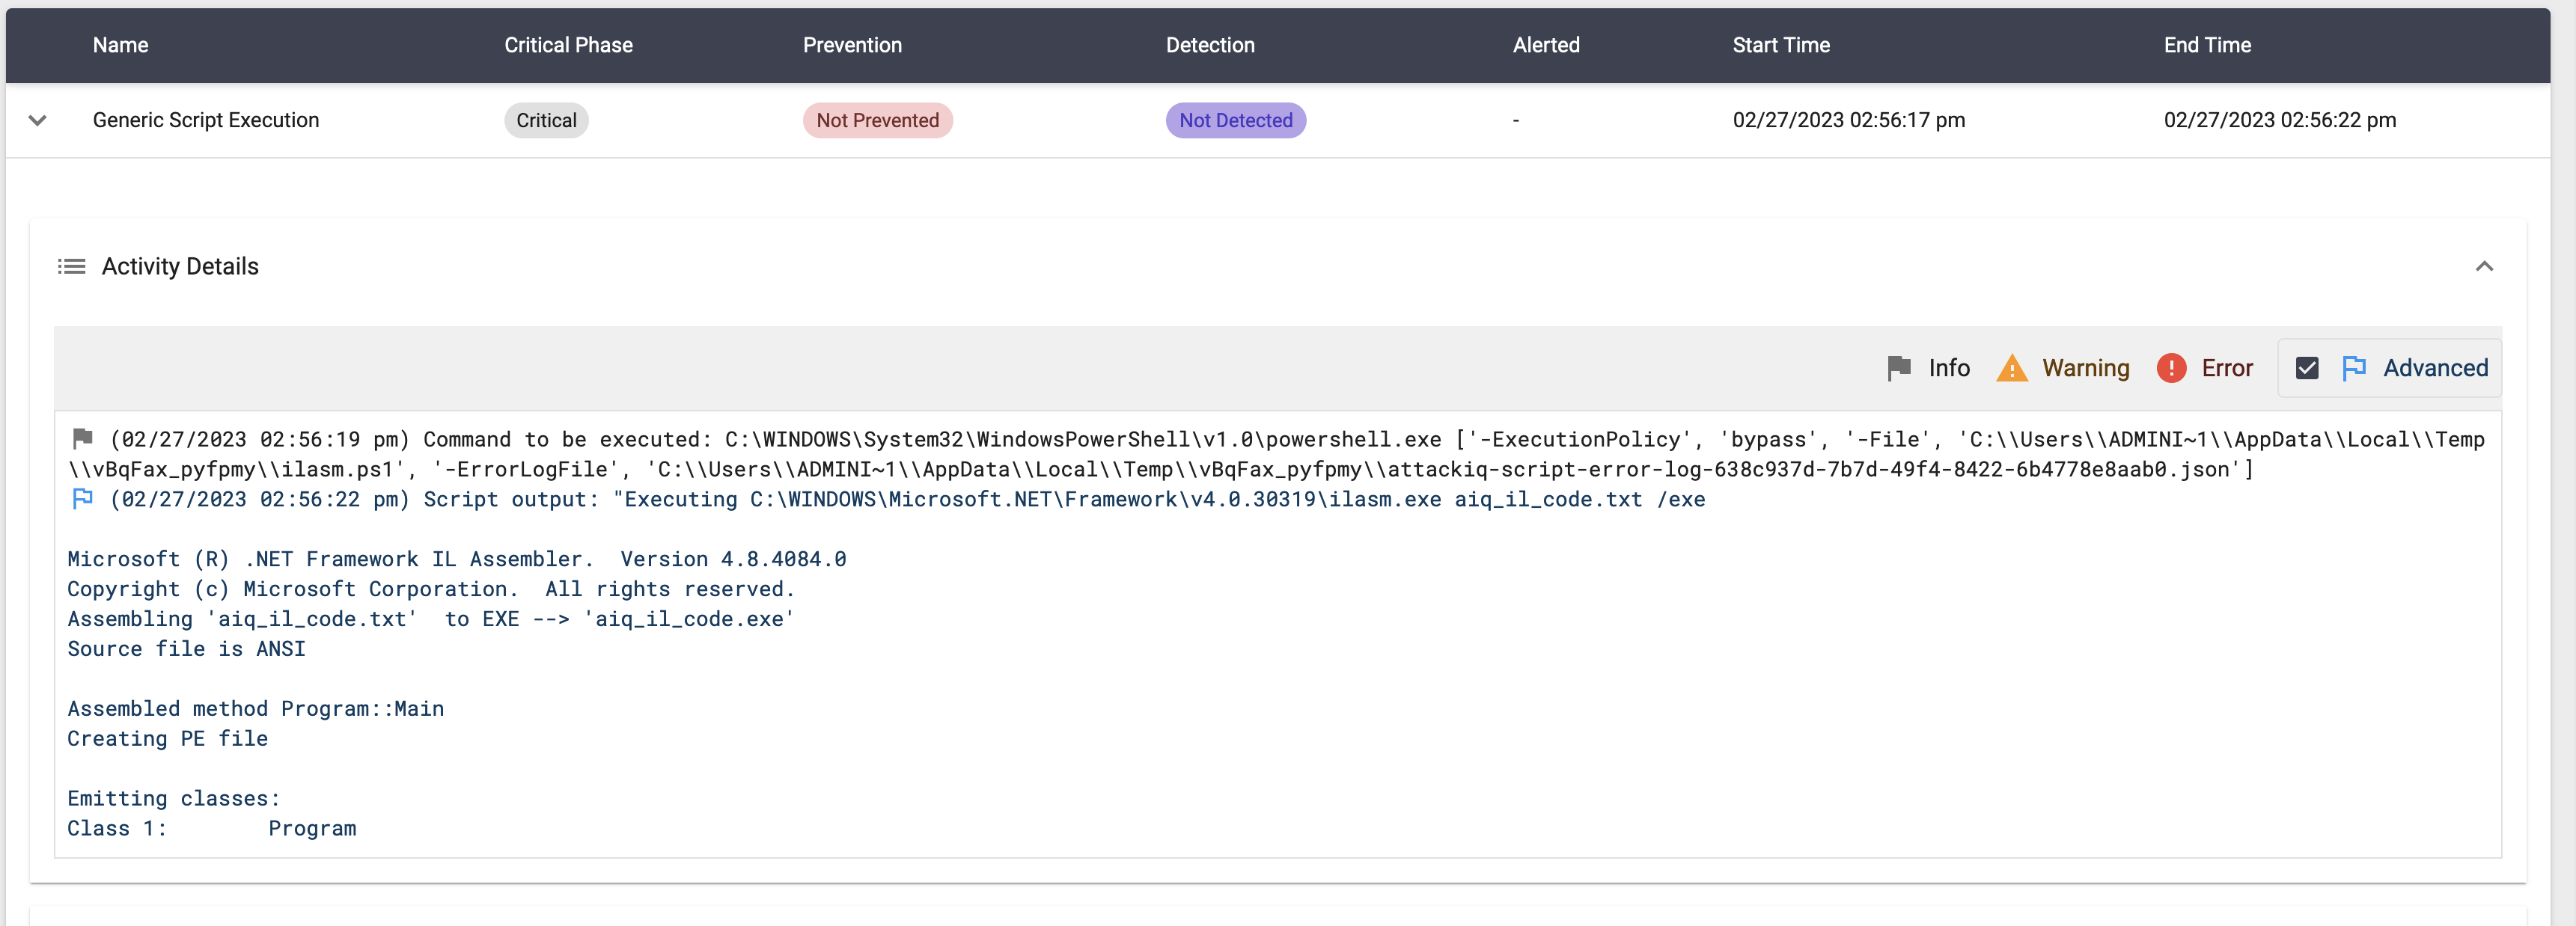This screenshot has width=2576, height=926.
Task: Click the blue flag beside script output entry
Action: [83, 497]
